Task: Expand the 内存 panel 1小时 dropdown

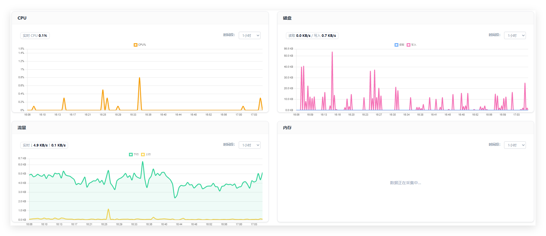Action: pos(515,145)
